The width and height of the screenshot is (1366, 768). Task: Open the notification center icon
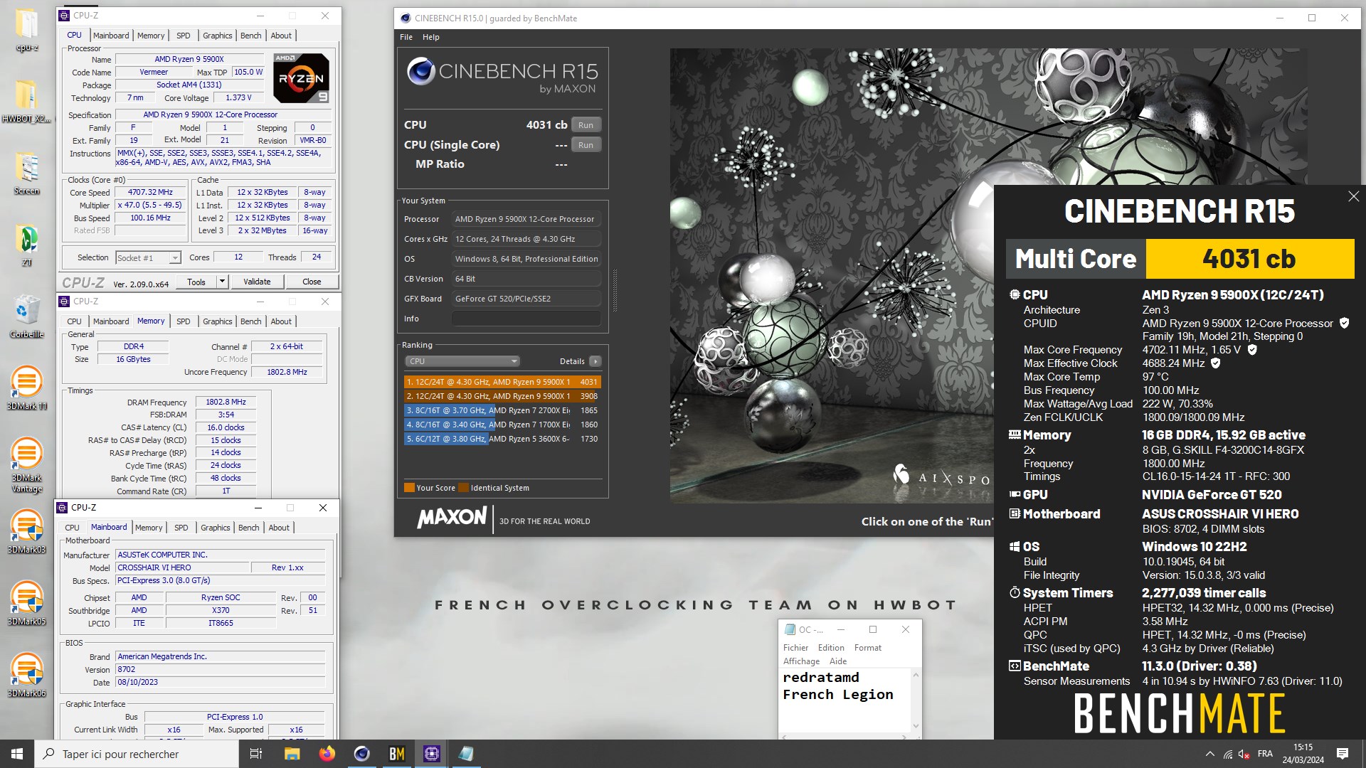(x=1343, y=754)
